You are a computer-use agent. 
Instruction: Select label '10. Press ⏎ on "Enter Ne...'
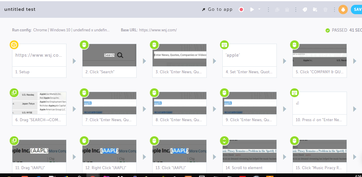(318, 120)
